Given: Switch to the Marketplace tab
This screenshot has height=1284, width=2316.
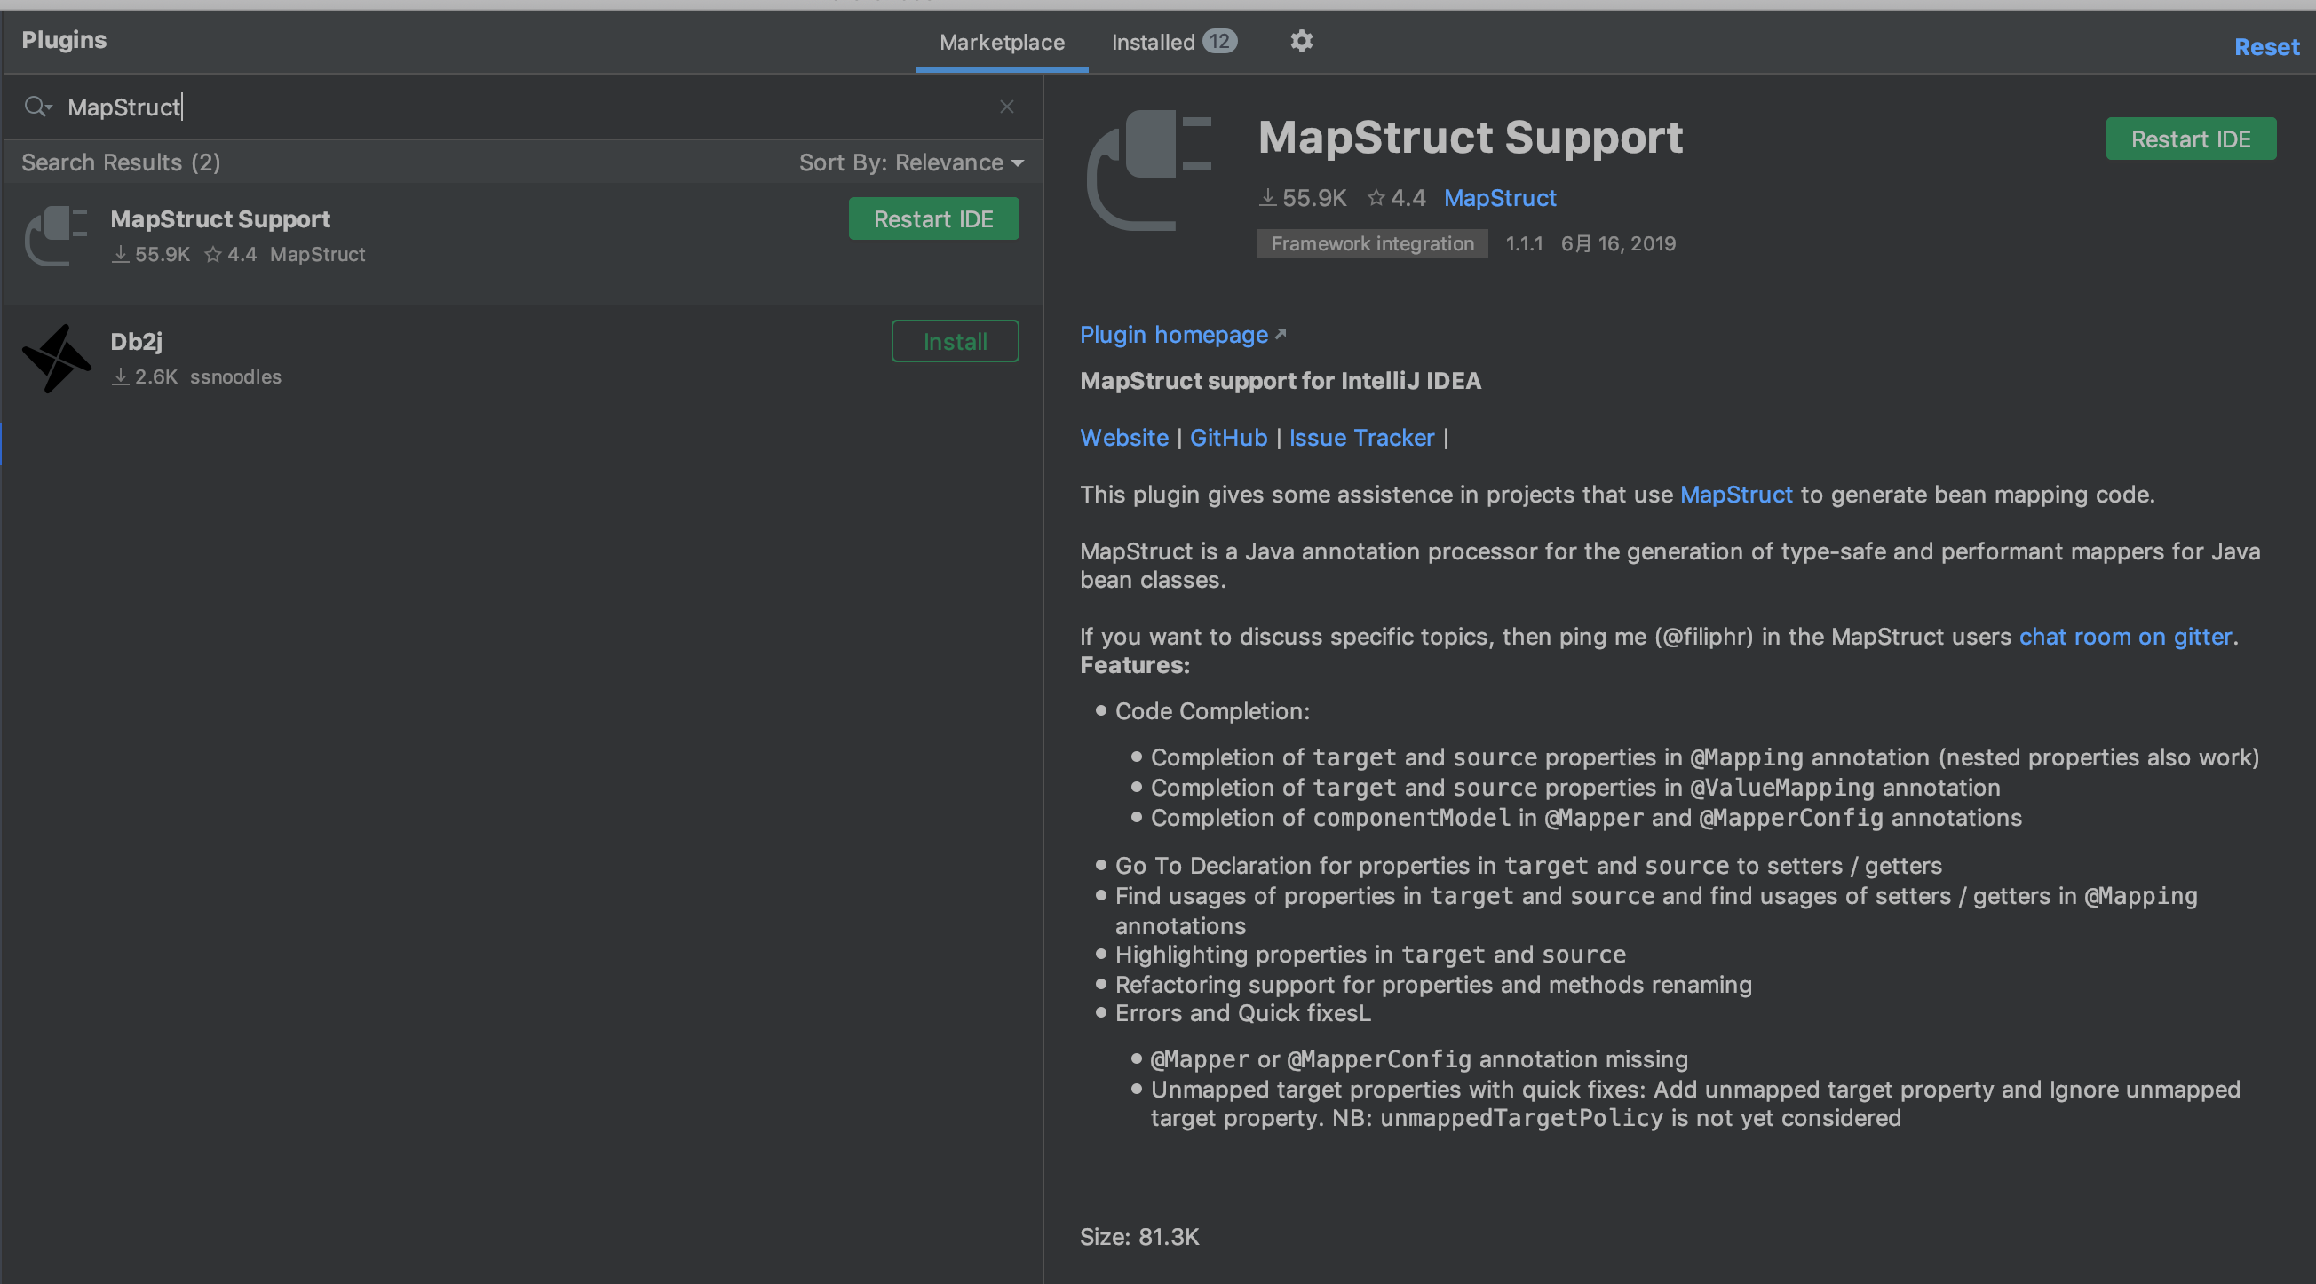Looking at the screenshot, I should coord(1002,43).
